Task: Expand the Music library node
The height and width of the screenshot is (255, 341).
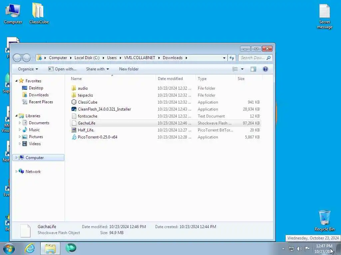Action: (x=20, y=130)
